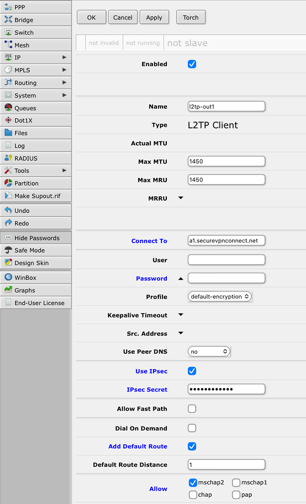The width and height of the screenshot is (306, 504).
Task: Open the Bridge sidebar icon
Action: tap(8, 19)
